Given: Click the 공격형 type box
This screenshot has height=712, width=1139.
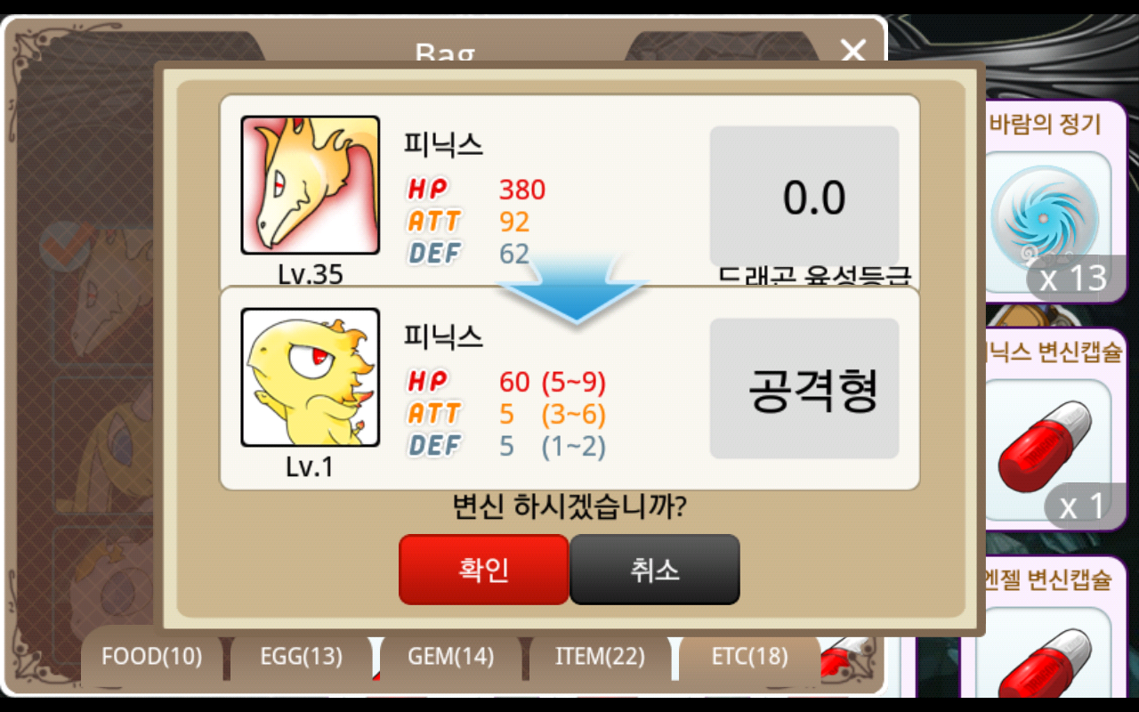Looking at the screenshot, I should [804, 389].
